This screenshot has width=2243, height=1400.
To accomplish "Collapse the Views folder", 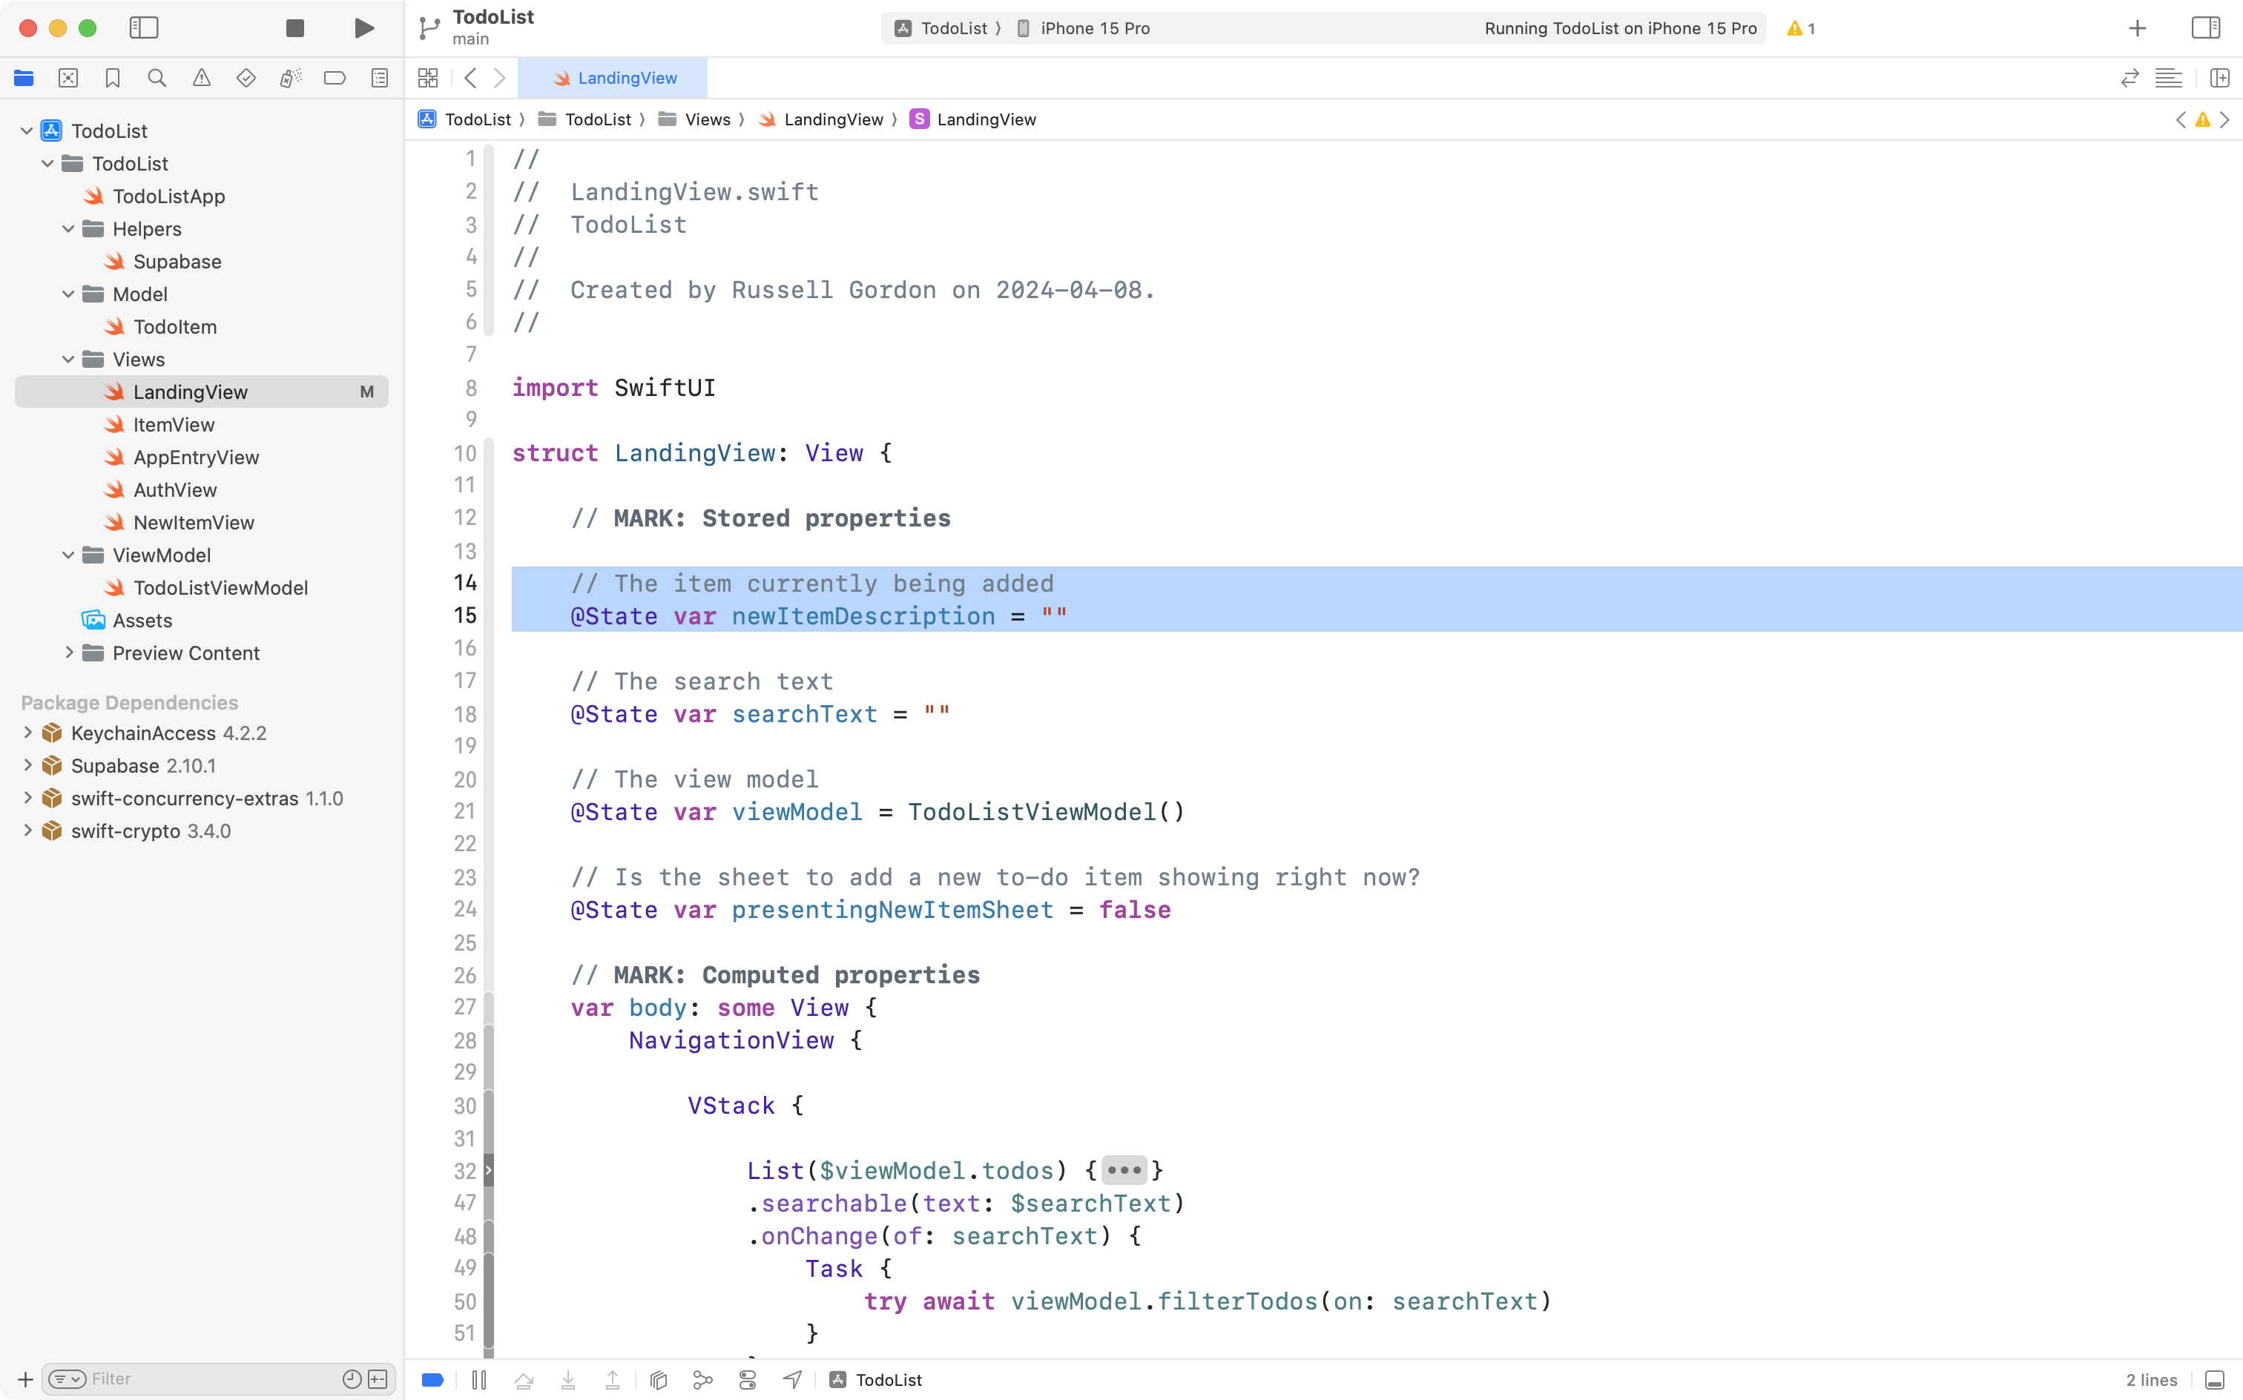I will pos(67,359).
